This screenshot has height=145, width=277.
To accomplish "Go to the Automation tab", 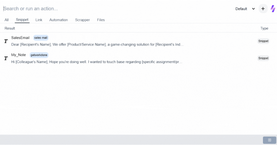I will click(x=58, y=20).
